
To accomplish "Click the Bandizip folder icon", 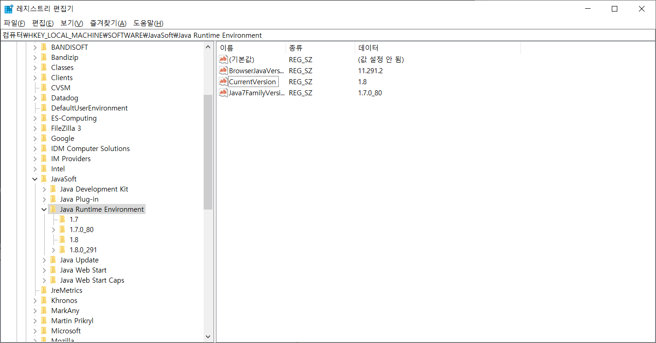I will [44, 57].
